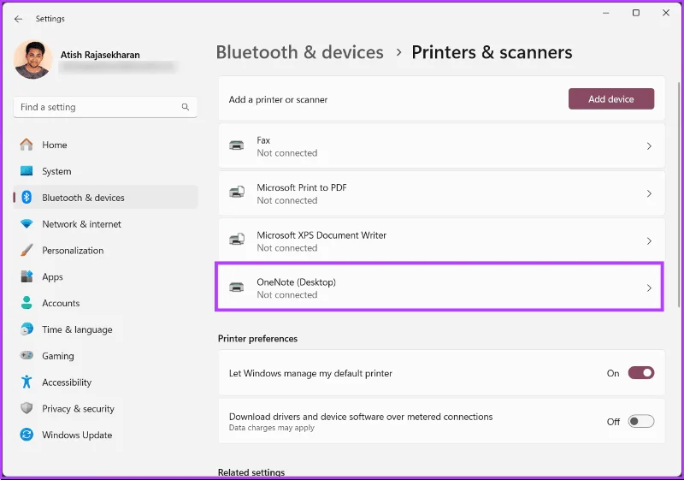Click the Add device button
684x480 pixels.
tap(610, 99)
